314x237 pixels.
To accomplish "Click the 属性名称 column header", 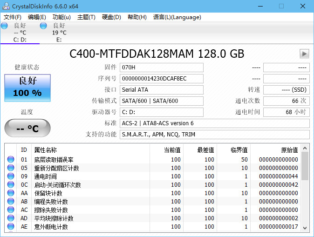I will tap(90, 150).
